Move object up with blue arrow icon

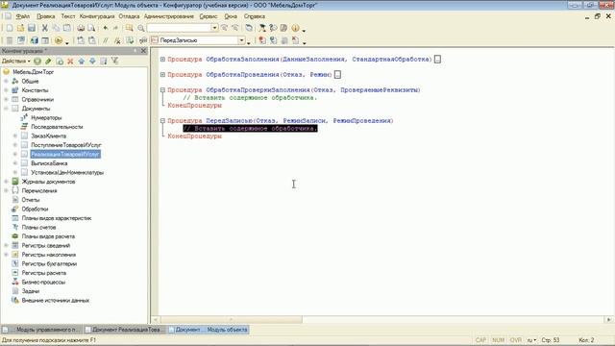point(81,61)
